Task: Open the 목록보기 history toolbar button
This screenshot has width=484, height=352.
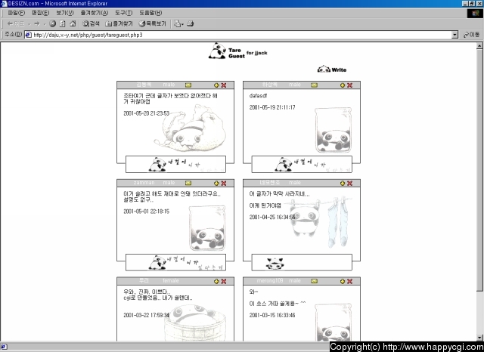Action: (x=153, y=23)
